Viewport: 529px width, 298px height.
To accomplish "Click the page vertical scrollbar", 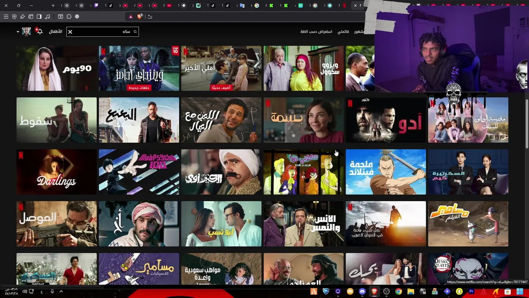I will 527,123.
